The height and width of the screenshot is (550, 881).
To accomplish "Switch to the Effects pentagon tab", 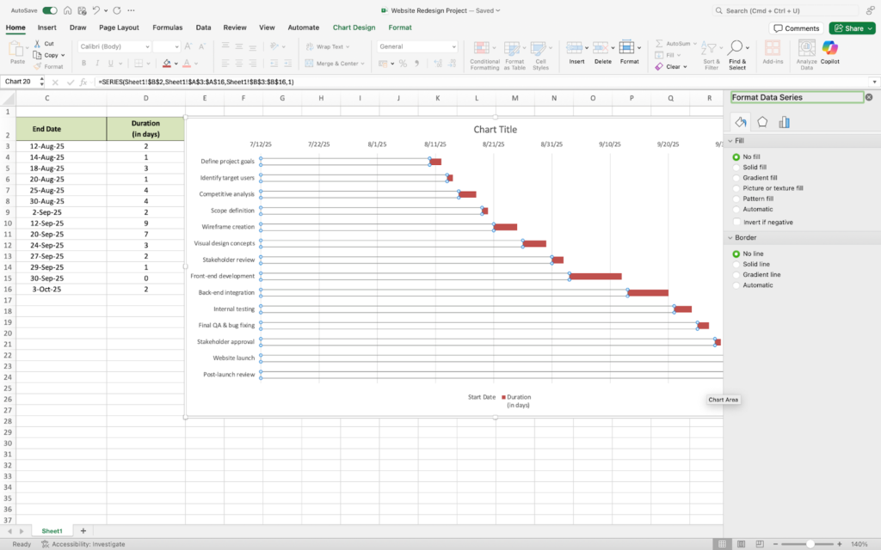I will pos(762,122).
